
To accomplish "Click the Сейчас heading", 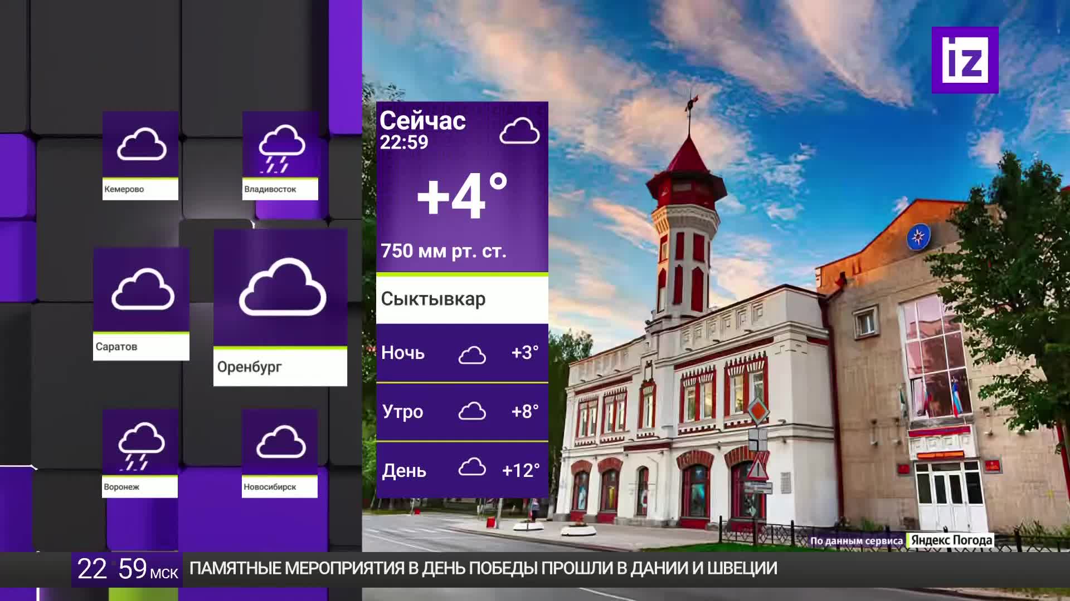I will (x=422, y=121).
